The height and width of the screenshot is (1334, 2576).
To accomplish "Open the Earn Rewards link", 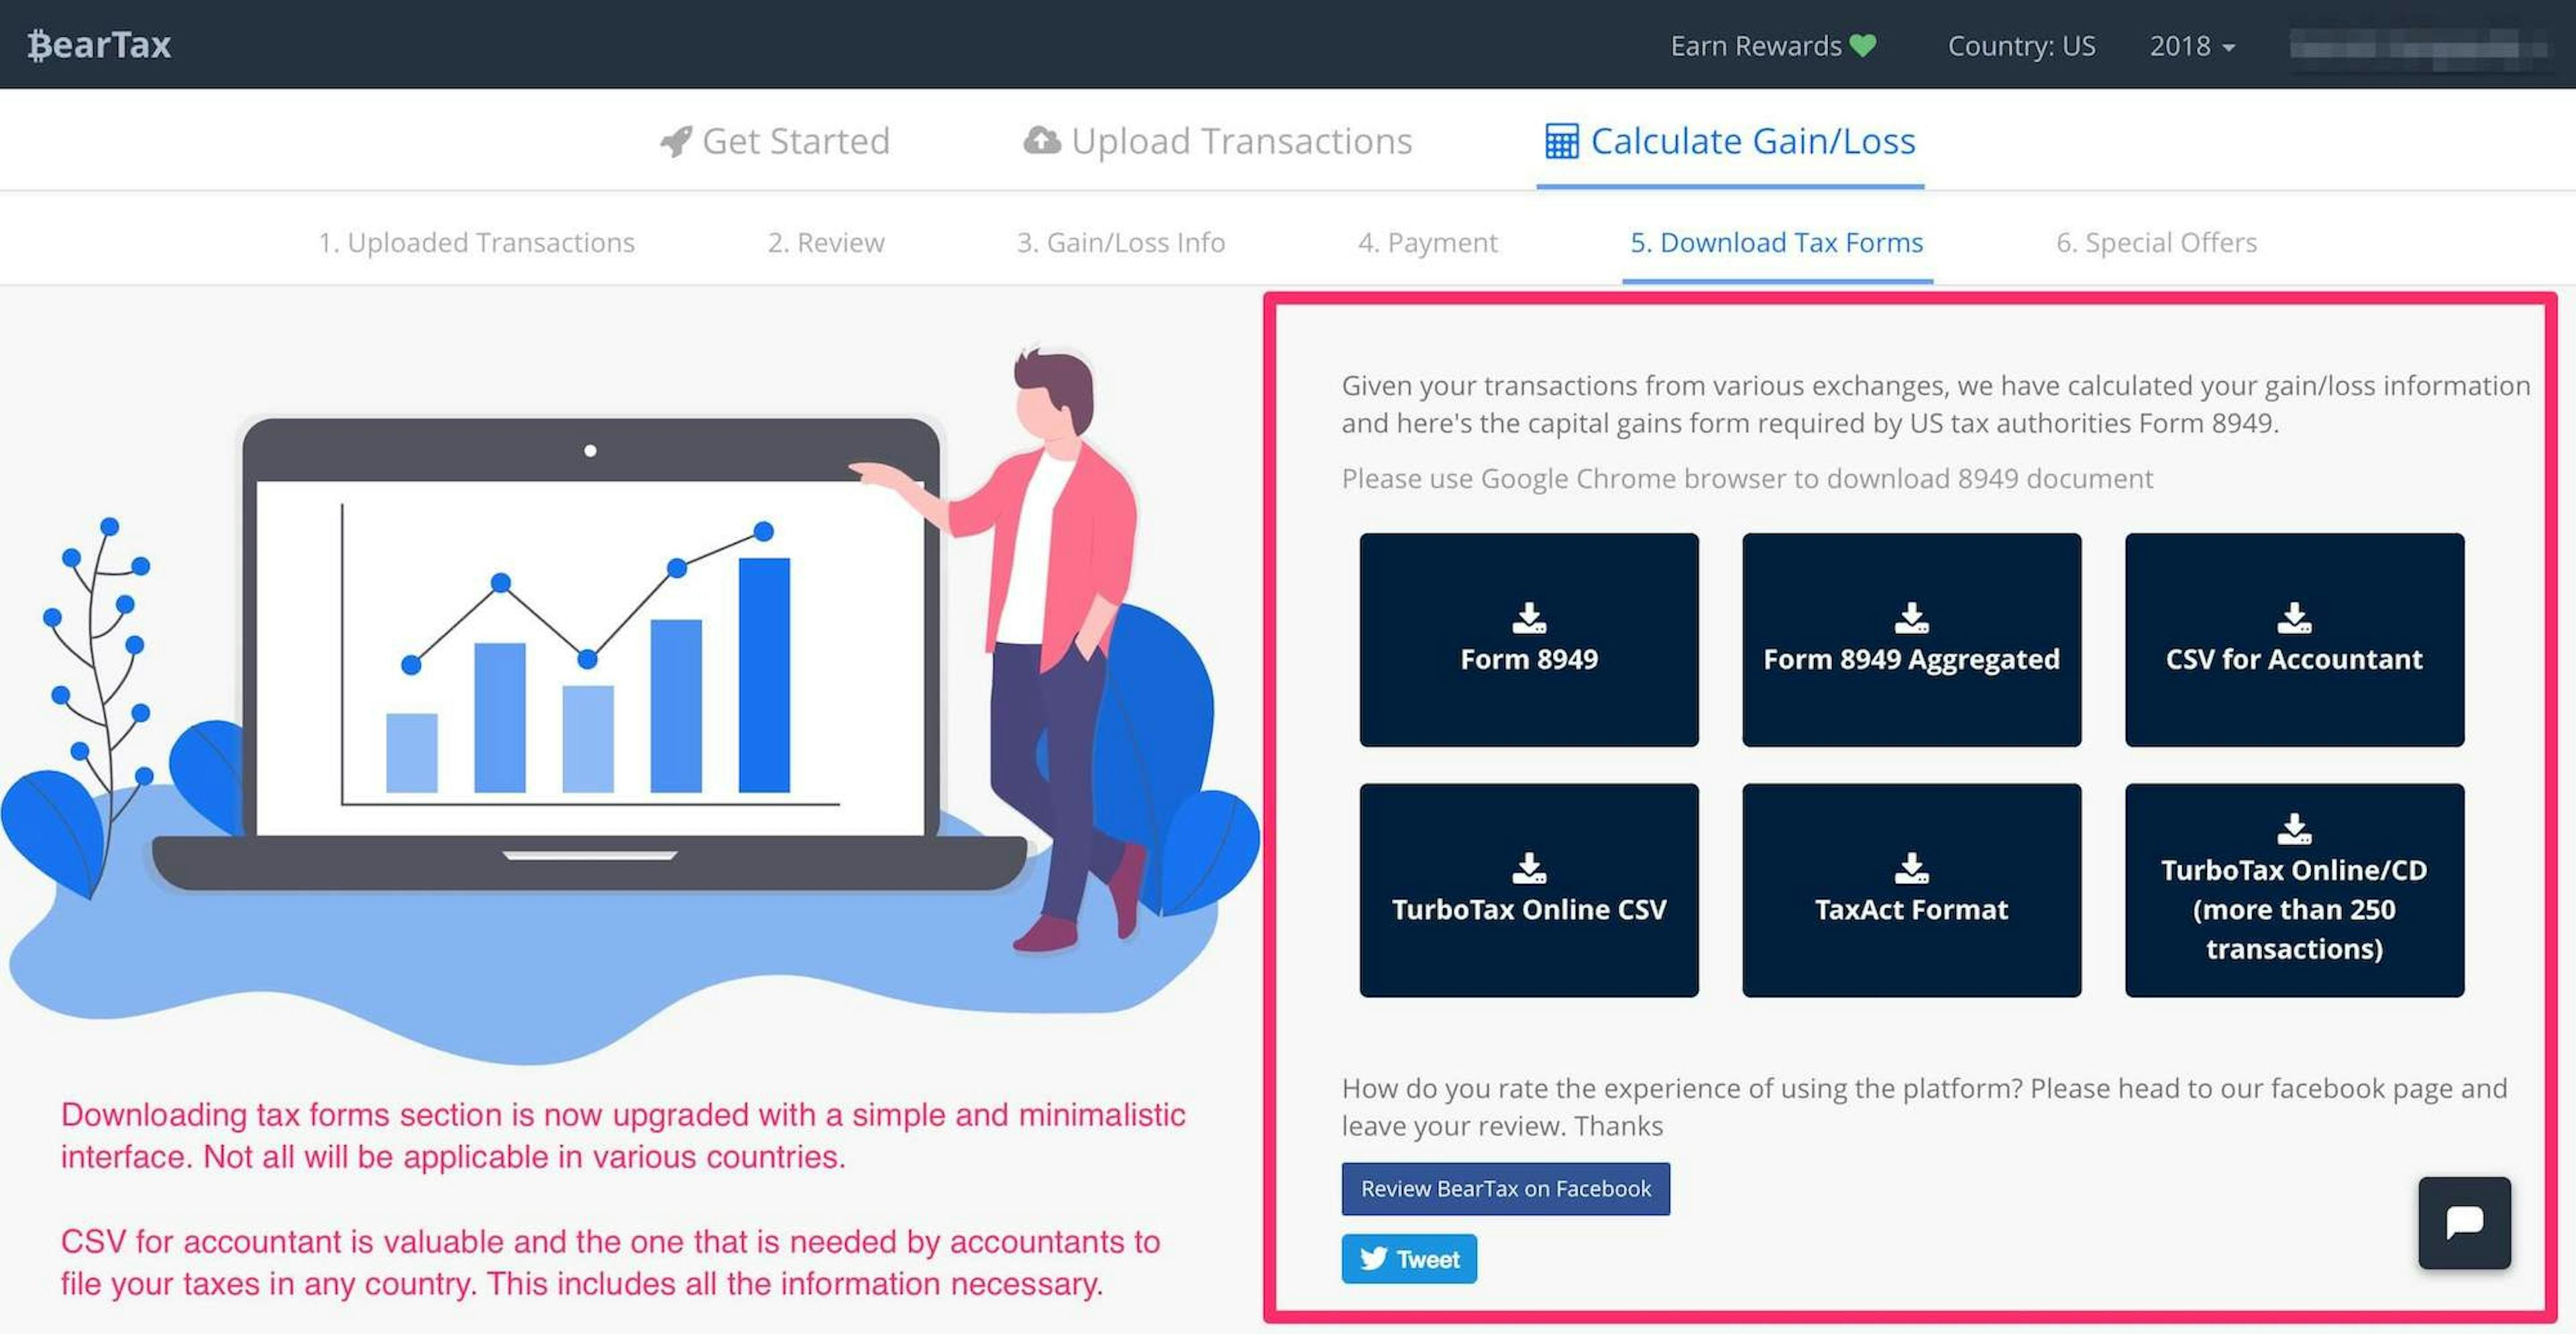I will click(x=1773, y=45).
